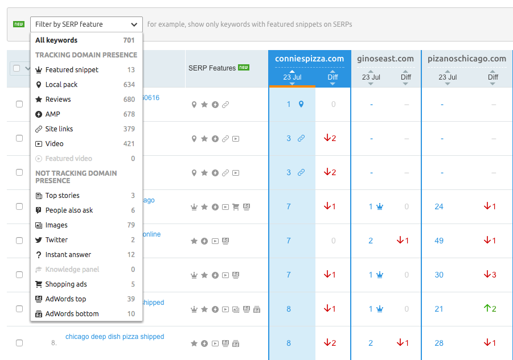The image size is (513, 360).
Task: Sort ginoseast.com by 23 Jul position
Action: [371, 77]
